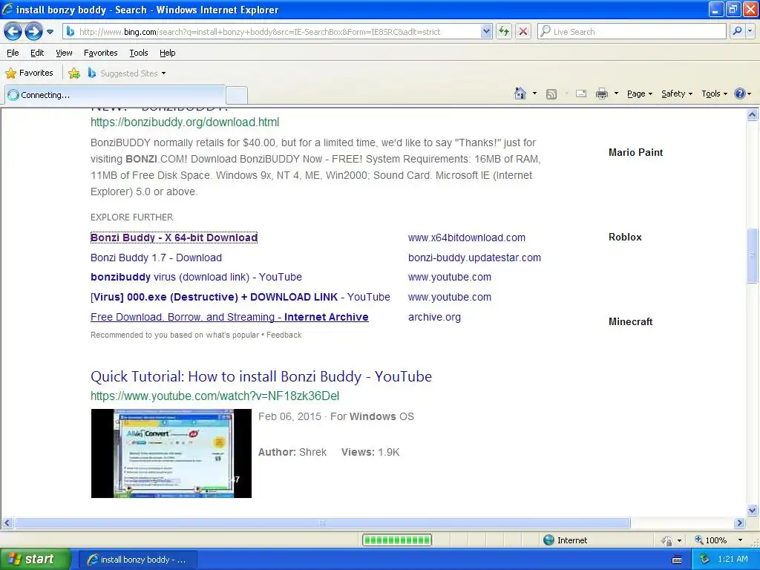The image size is (760, 570).
Task: Click the 100% zoom level button
Action: 711,540
